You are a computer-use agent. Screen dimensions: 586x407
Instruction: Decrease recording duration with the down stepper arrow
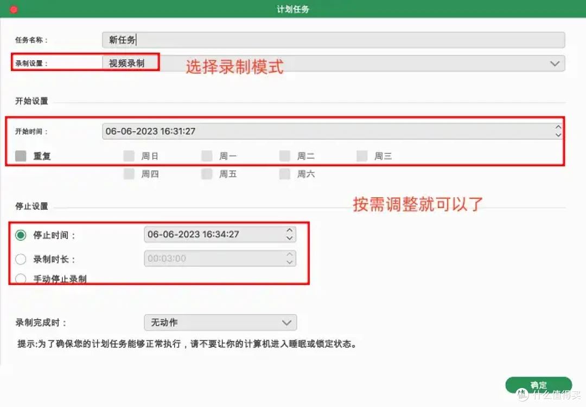point(290,262)
